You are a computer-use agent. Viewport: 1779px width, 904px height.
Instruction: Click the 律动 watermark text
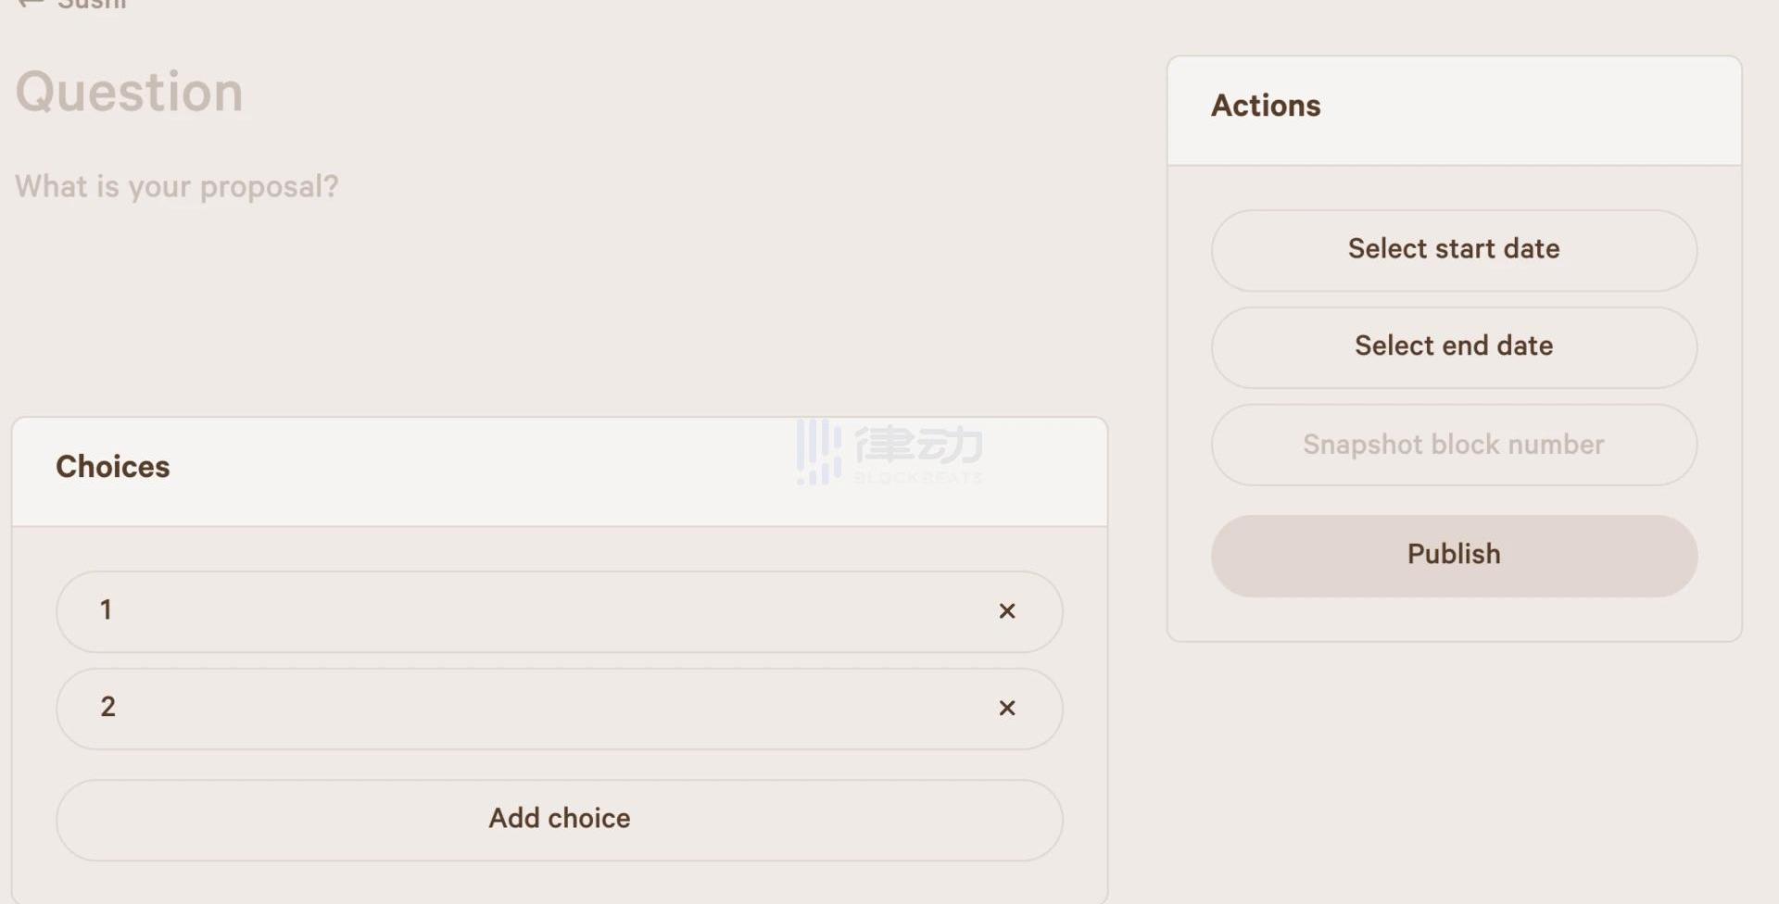(918, 445)
